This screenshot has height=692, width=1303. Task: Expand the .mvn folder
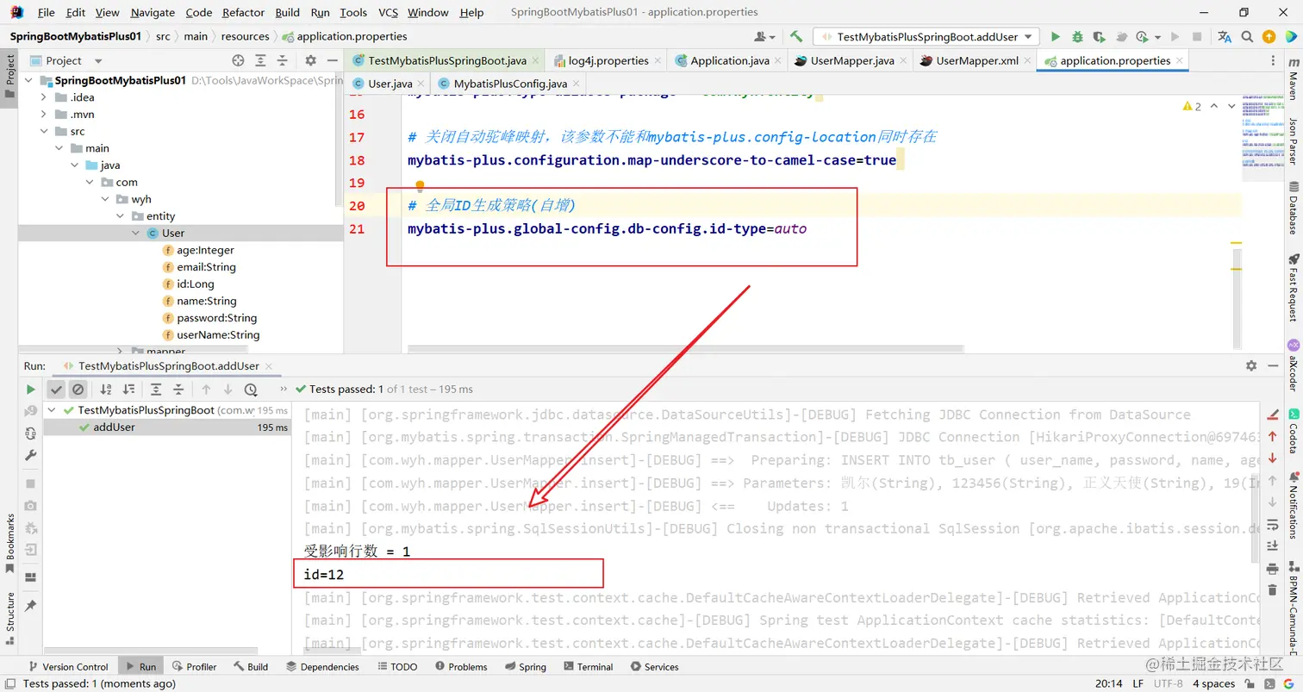tap(43, 115)
